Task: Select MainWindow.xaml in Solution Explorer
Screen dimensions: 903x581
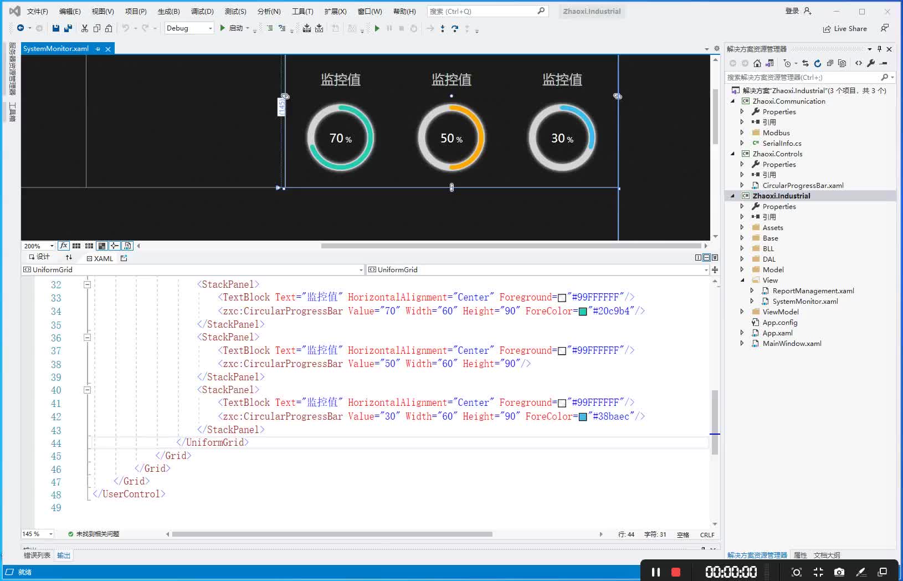Action: 792,343
